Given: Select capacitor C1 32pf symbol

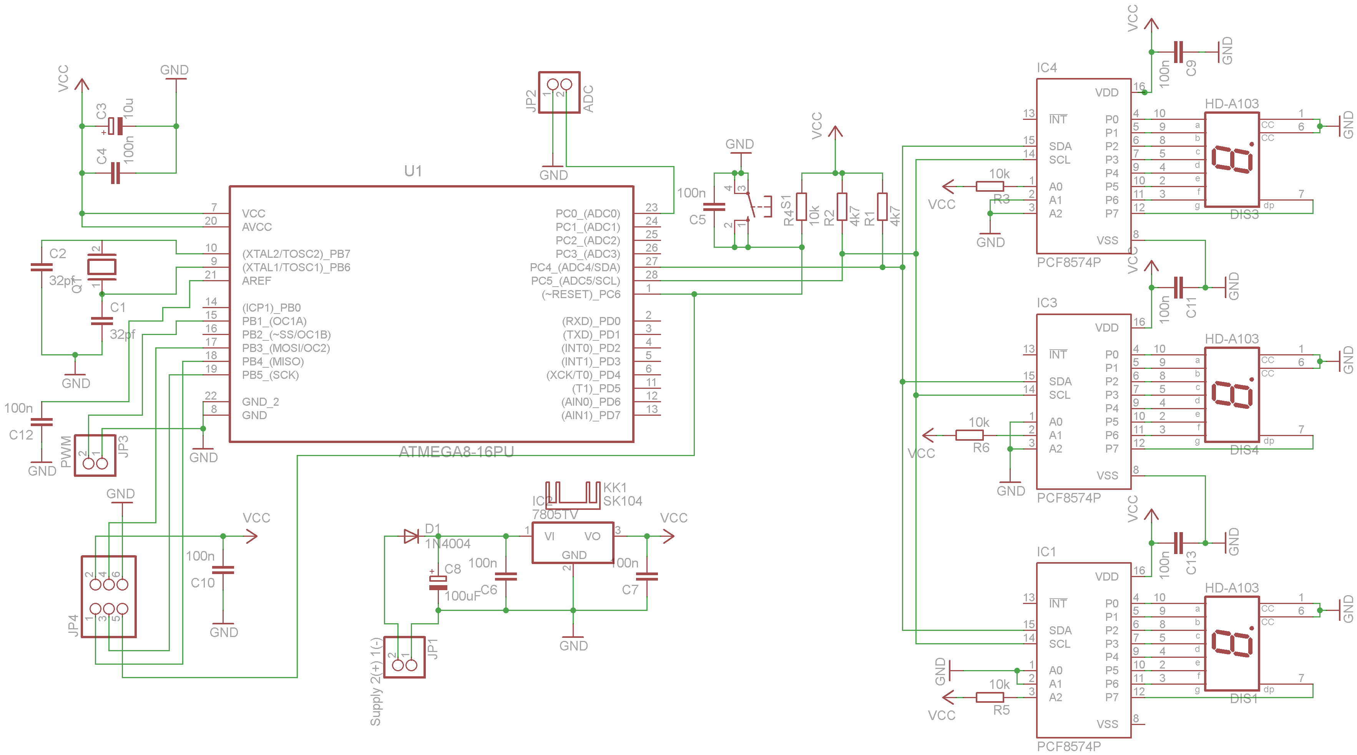Looking at the screenshot, I should tap(102, 321).
